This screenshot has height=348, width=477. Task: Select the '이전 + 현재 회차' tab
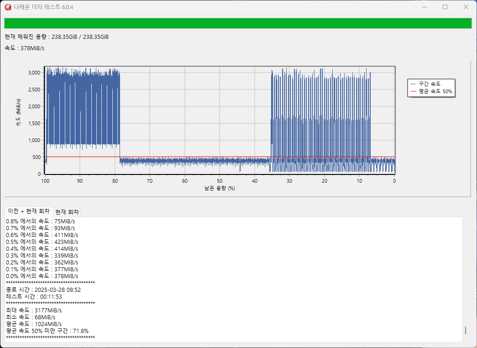[29, 211]
